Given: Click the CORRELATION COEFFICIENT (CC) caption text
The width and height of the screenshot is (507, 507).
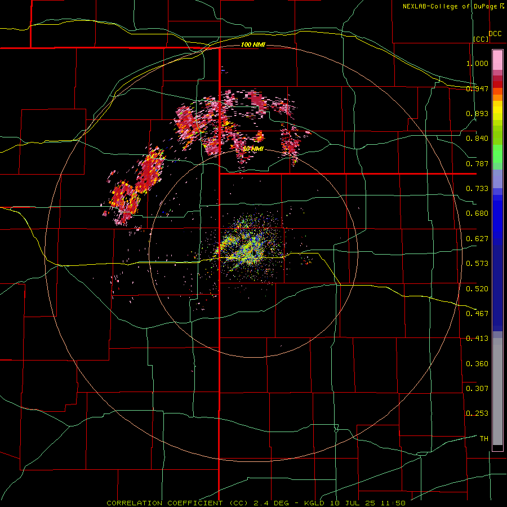Looking at the screenshot, I should pyautogui.click(x=177, y=503).
